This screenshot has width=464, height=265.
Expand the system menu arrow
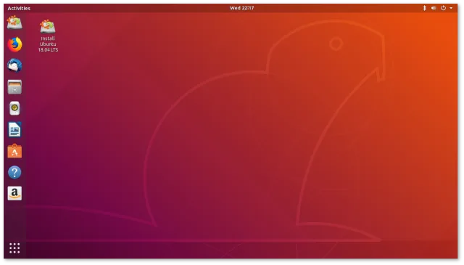pyautogui.click(x=451, y=8)
